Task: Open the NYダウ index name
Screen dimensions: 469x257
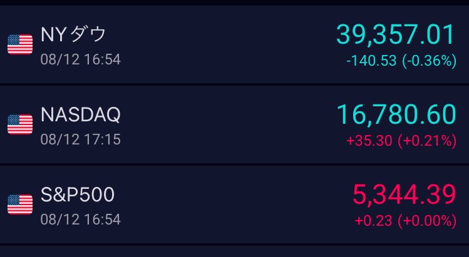Action: [x=73, y=34]
